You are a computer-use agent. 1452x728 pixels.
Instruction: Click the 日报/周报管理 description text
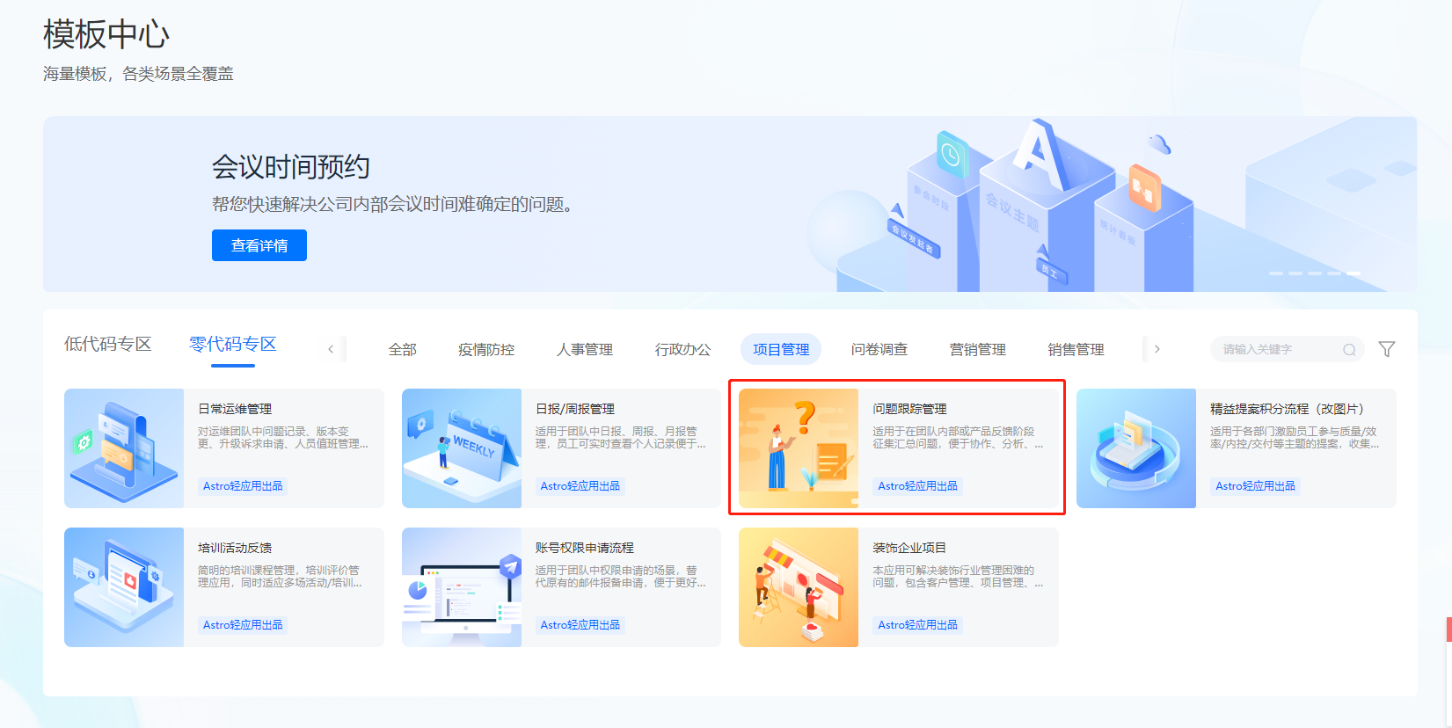coord(621,438)
